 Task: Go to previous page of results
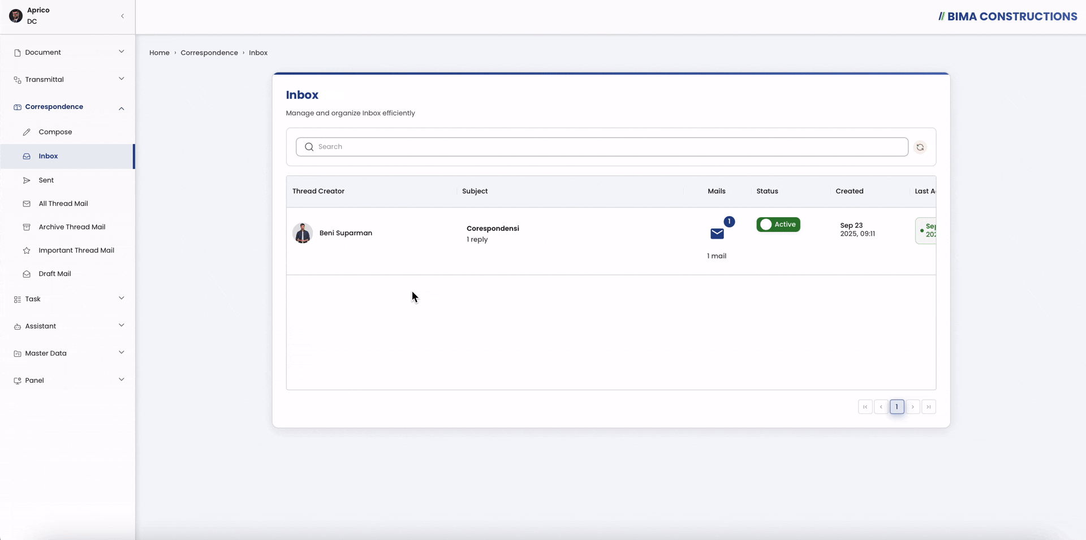[881, 407]
